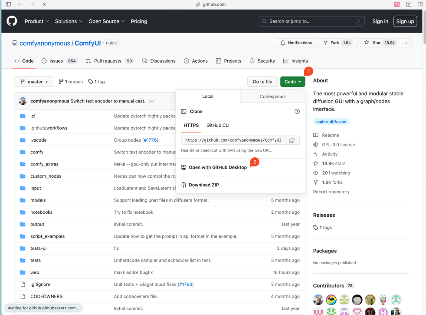Open the Readme link
The width and height of the screenshot is (426, 315).
(326, 135)
